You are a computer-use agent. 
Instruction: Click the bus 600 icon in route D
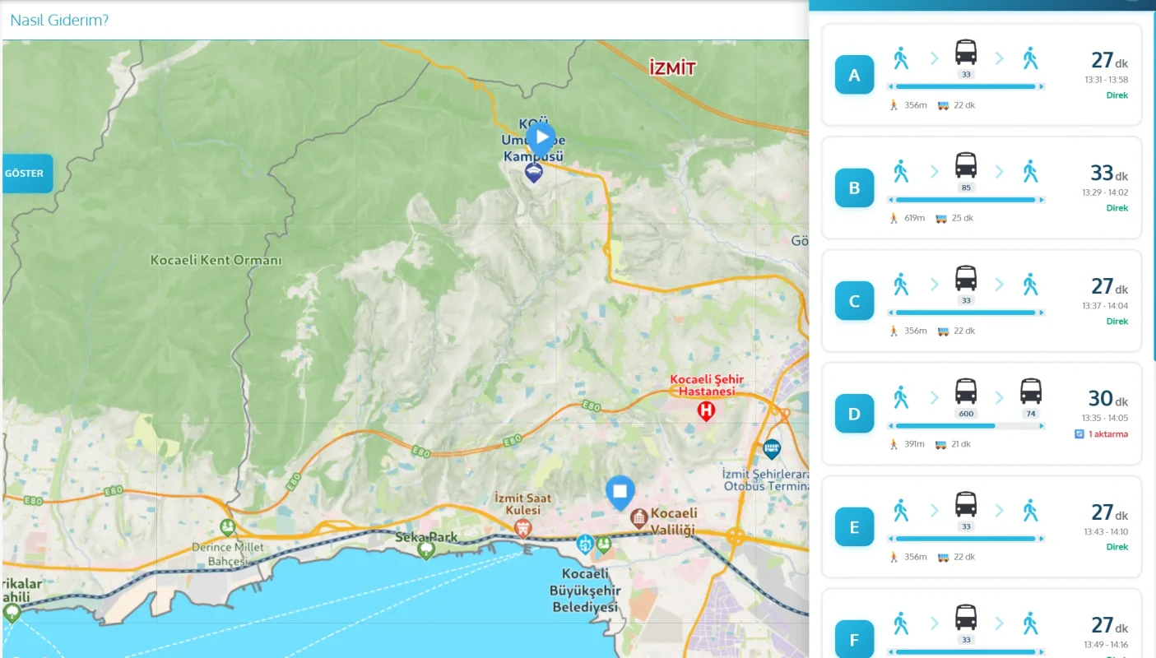966,392
